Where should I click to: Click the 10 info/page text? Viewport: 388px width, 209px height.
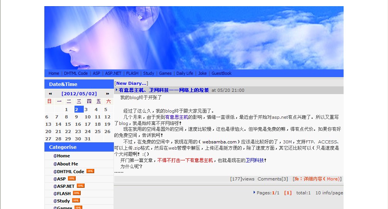[329, 193]
